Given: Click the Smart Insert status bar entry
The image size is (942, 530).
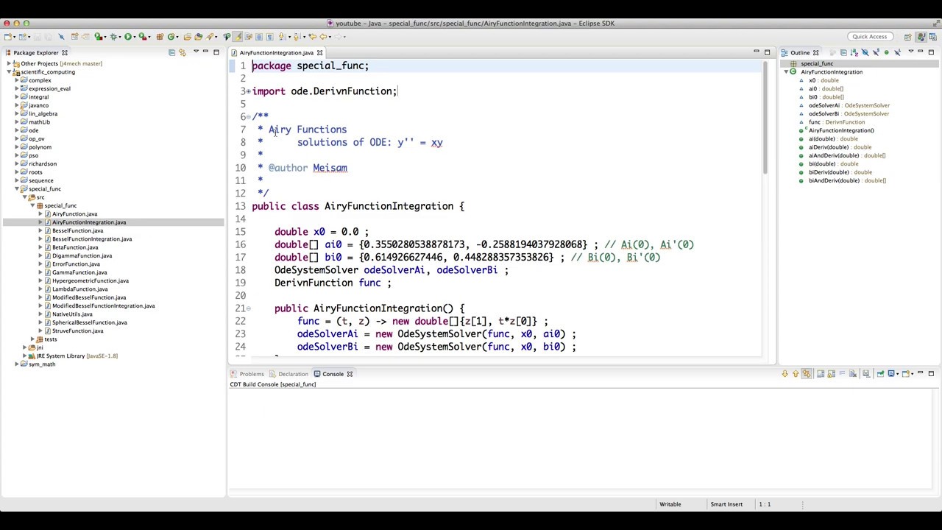Looking at the screenshot, I should 726,504.
